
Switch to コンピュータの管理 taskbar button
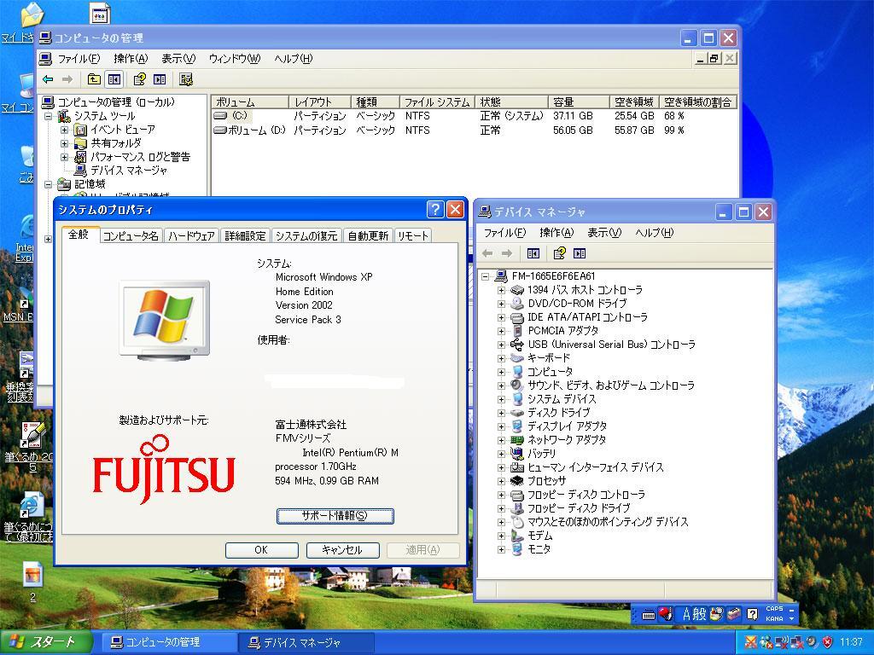pyautogui.click(x=167, y=642)
